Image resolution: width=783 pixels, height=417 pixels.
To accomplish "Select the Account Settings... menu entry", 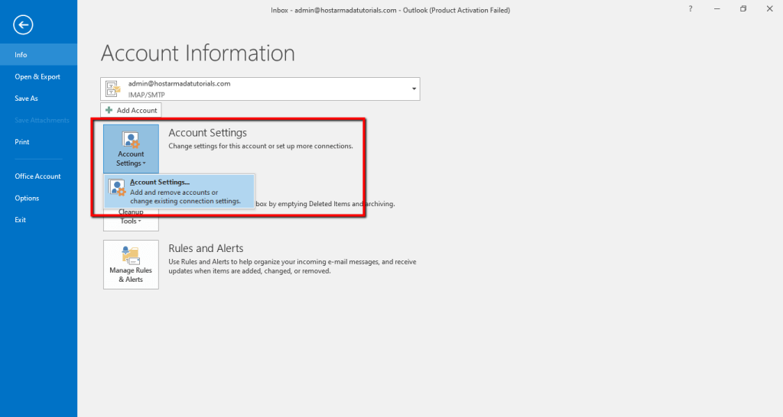I will coord(179,191).
